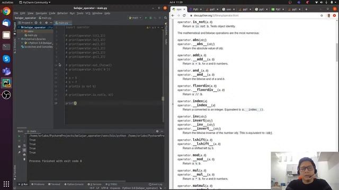Screen dimensions: 339x190
Task: Click Run console horizontal scrollbar
Action: coord(77,182)
